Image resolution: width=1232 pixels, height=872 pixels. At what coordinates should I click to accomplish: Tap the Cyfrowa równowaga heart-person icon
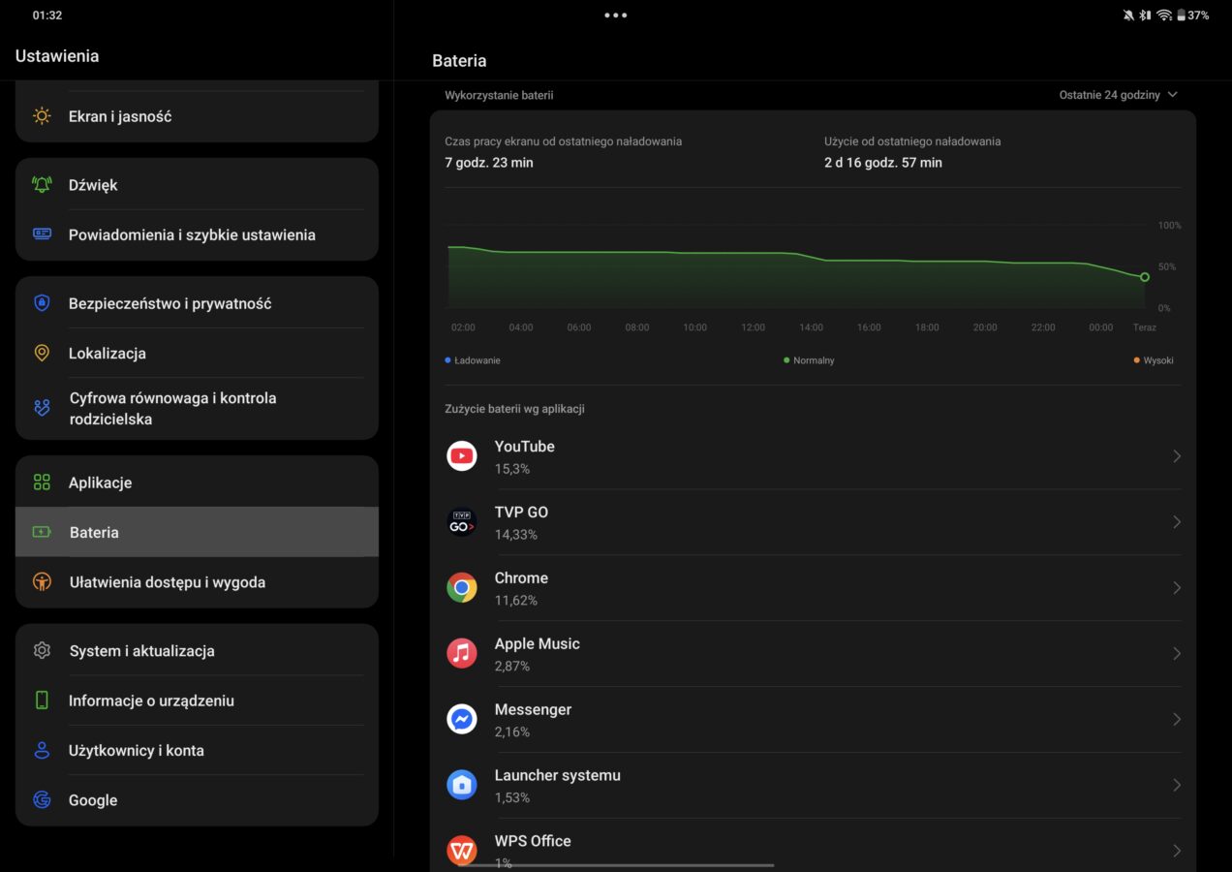(42, 408)
